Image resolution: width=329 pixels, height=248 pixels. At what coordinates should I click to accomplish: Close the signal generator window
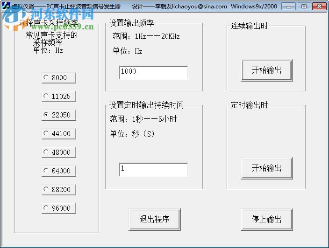point(319,7)
